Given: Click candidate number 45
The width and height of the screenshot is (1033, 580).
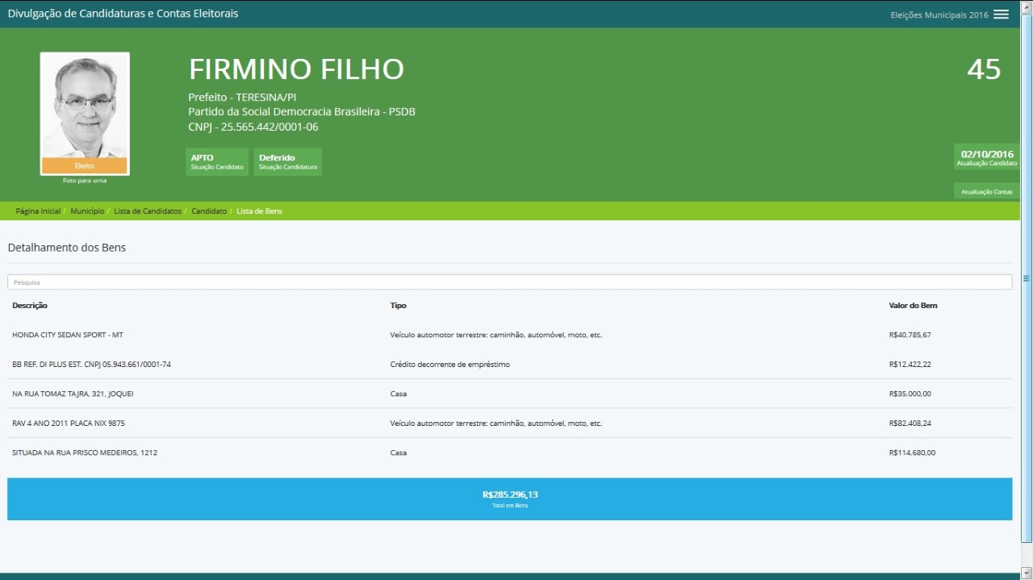Looking at the screenshot, I should pos(984,69).
